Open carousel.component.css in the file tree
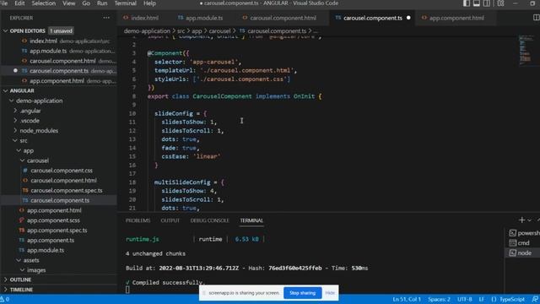The height and width of the screenshot is (304, 540). [62, 171]
